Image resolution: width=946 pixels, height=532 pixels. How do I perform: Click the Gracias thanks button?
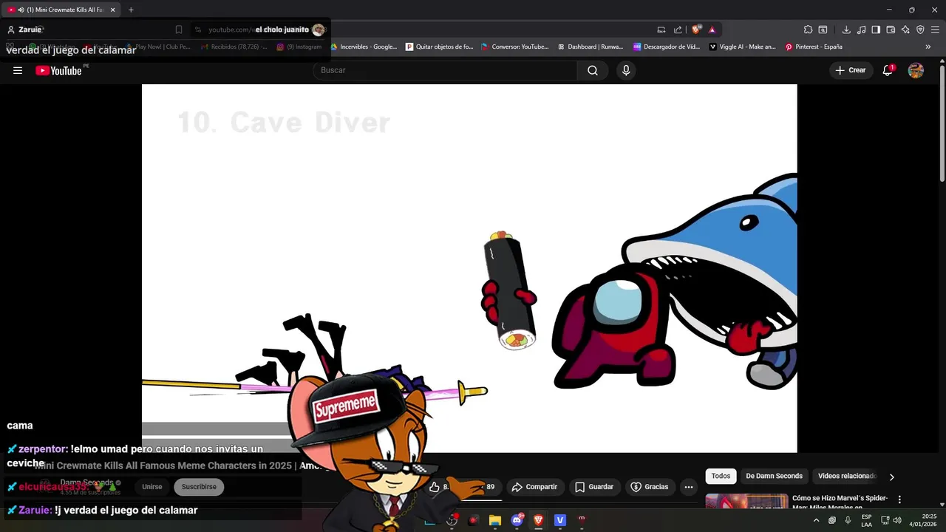click(x=650, y=487)
